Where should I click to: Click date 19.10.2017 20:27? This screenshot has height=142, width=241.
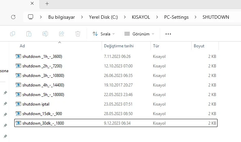tap(118, 85)
